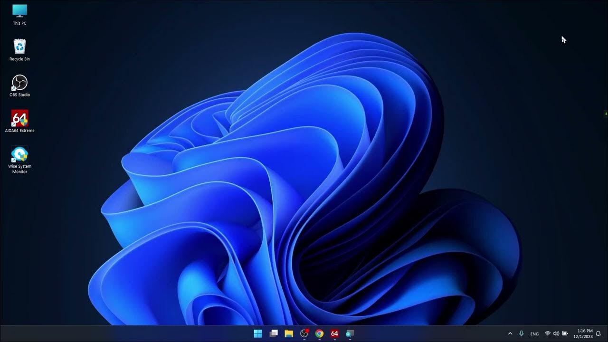The image size is (608, 342).
Task: Switch to the running OBS Studio window
Action: coord(303,334)
